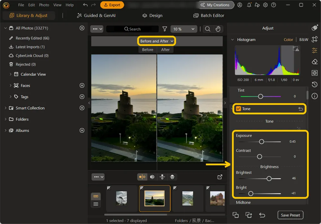Image resolution: width=321 pixels, height=224 pixels.
Task: Switch to Batch Editor tab
Action: (209, 15)
